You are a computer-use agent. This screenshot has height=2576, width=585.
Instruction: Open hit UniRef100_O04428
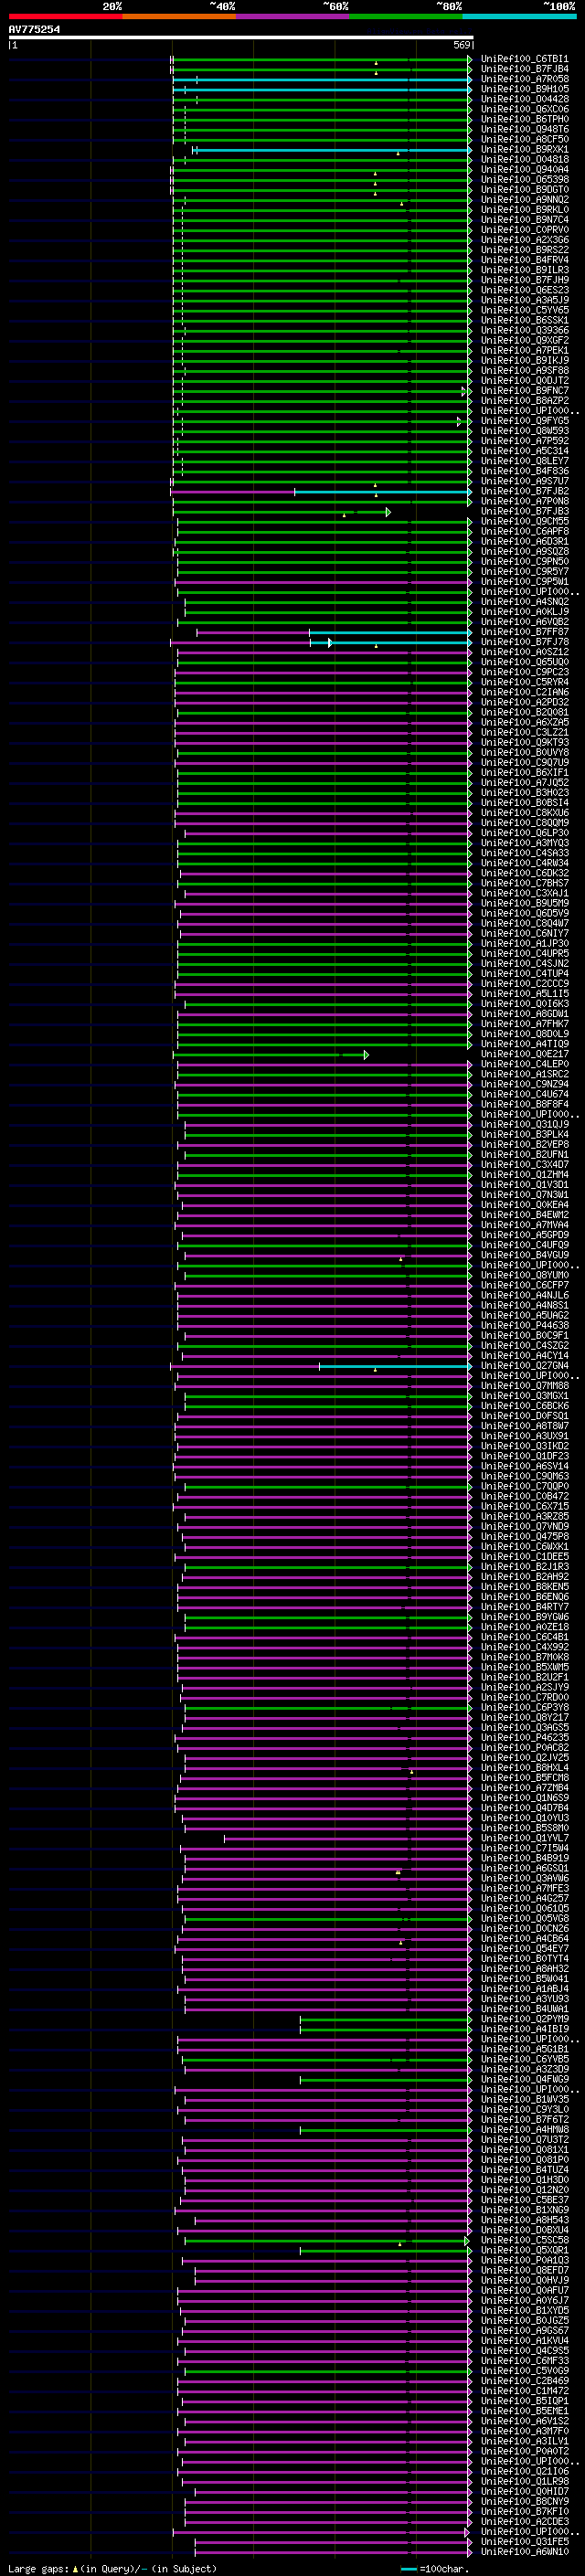525,99
